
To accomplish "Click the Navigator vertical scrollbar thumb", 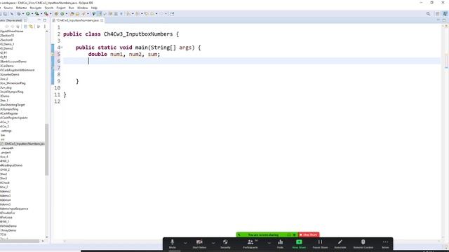I will [47, 149].
